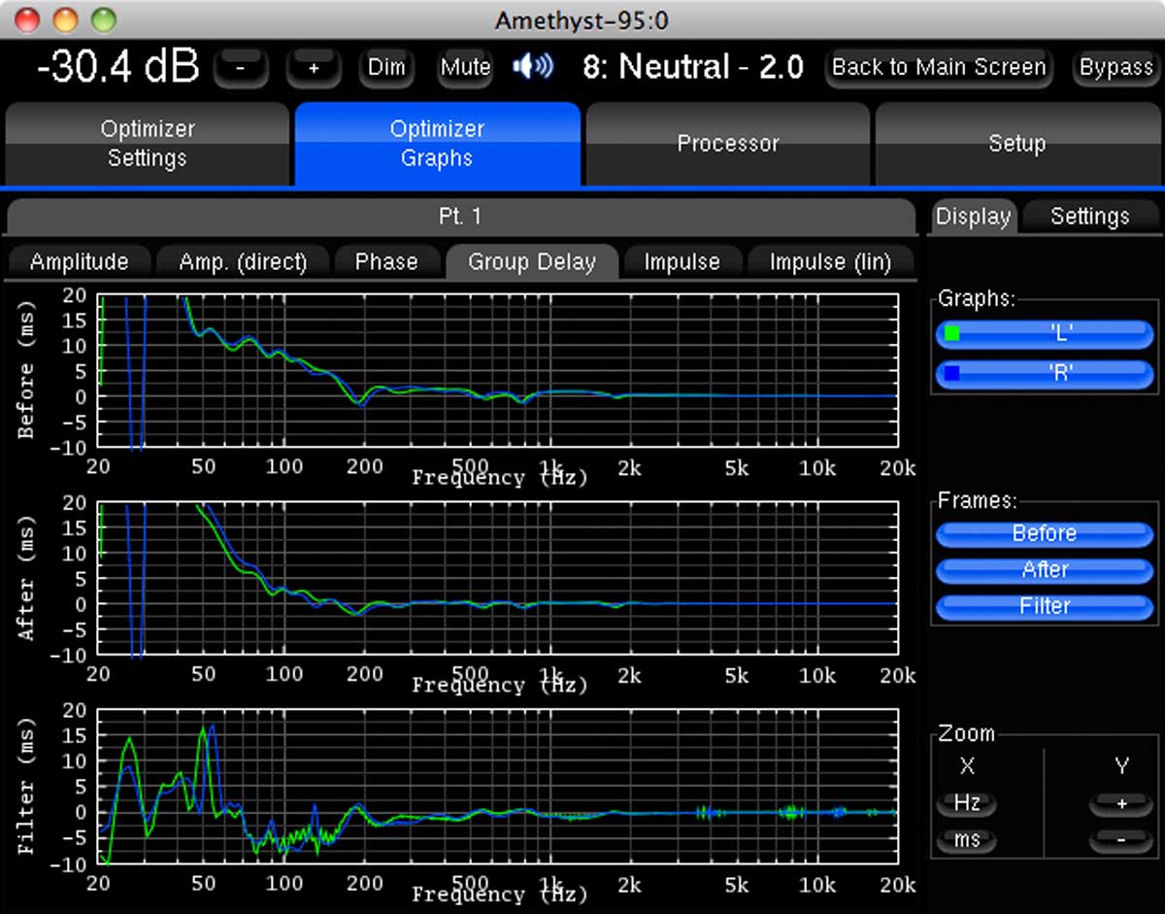Image resolution: width=1165 pixels, height=914 pixels.
Task: Toggle the blue 'R' channel graph
Action: (1045, 372)
